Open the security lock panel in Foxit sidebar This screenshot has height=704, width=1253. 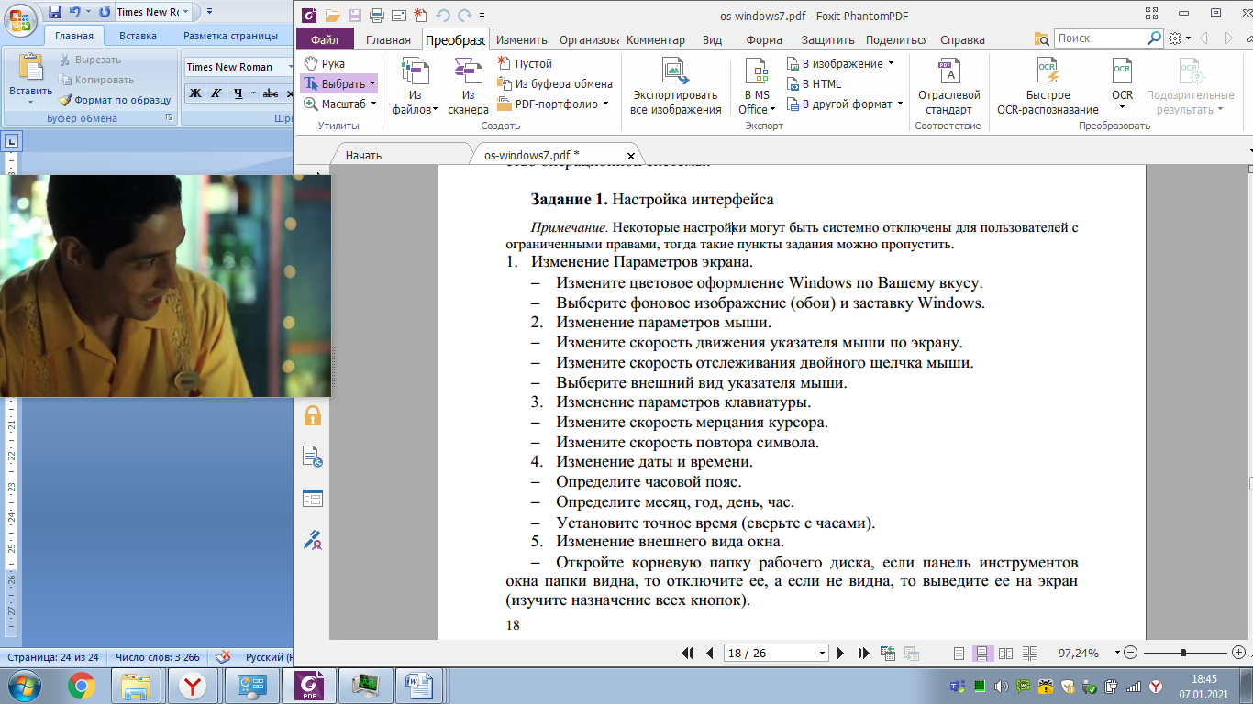pos(313,414)
